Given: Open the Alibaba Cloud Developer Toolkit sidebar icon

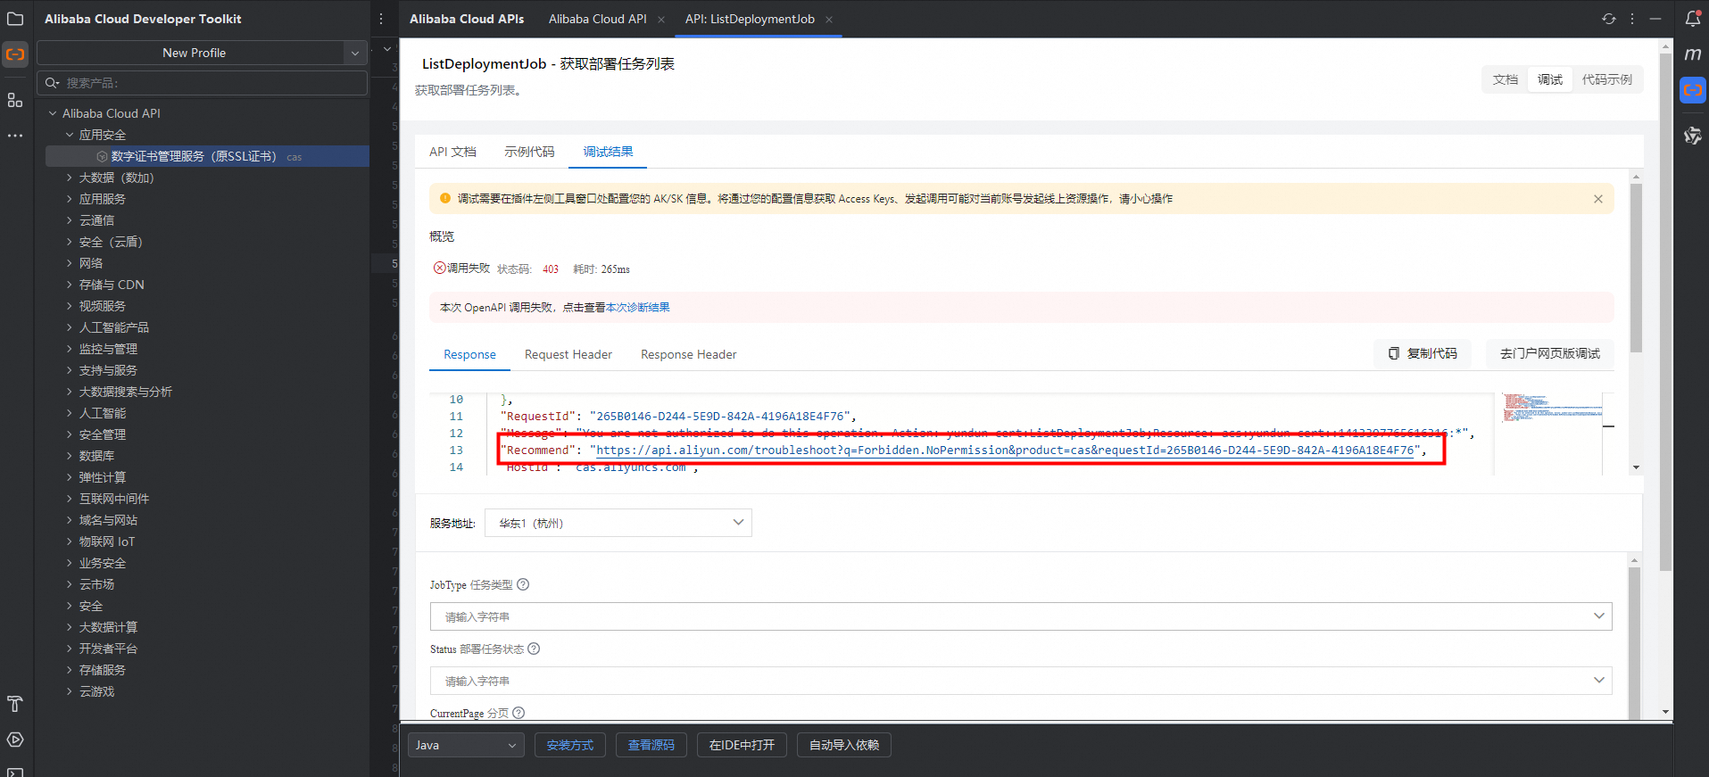Looking at the screenshot, I should coord(15,54).
